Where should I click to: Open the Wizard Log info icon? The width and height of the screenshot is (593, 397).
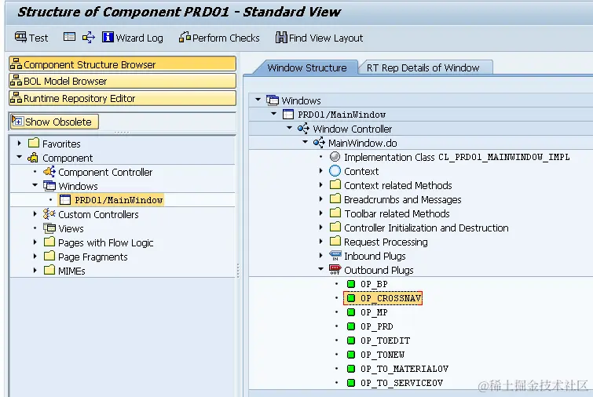[x=108, y=37]
